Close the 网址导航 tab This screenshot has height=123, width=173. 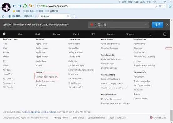(36, 16)
